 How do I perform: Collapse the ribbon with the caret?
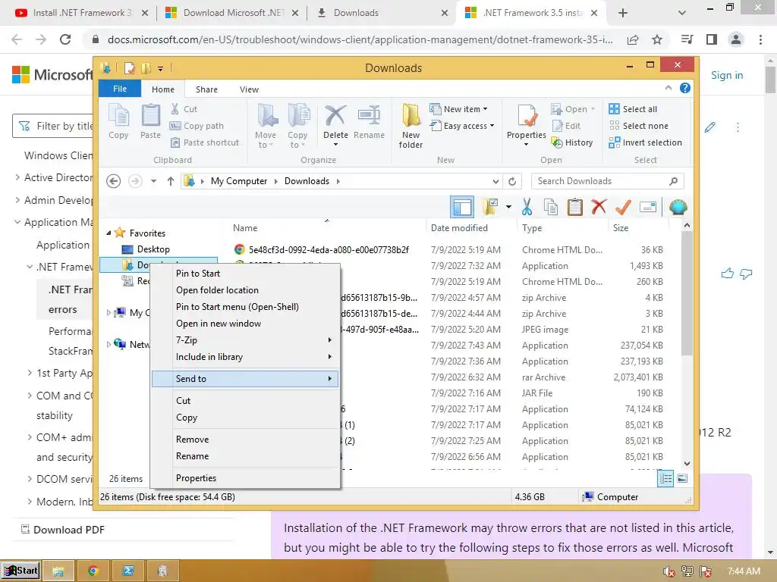click(668, 88)
